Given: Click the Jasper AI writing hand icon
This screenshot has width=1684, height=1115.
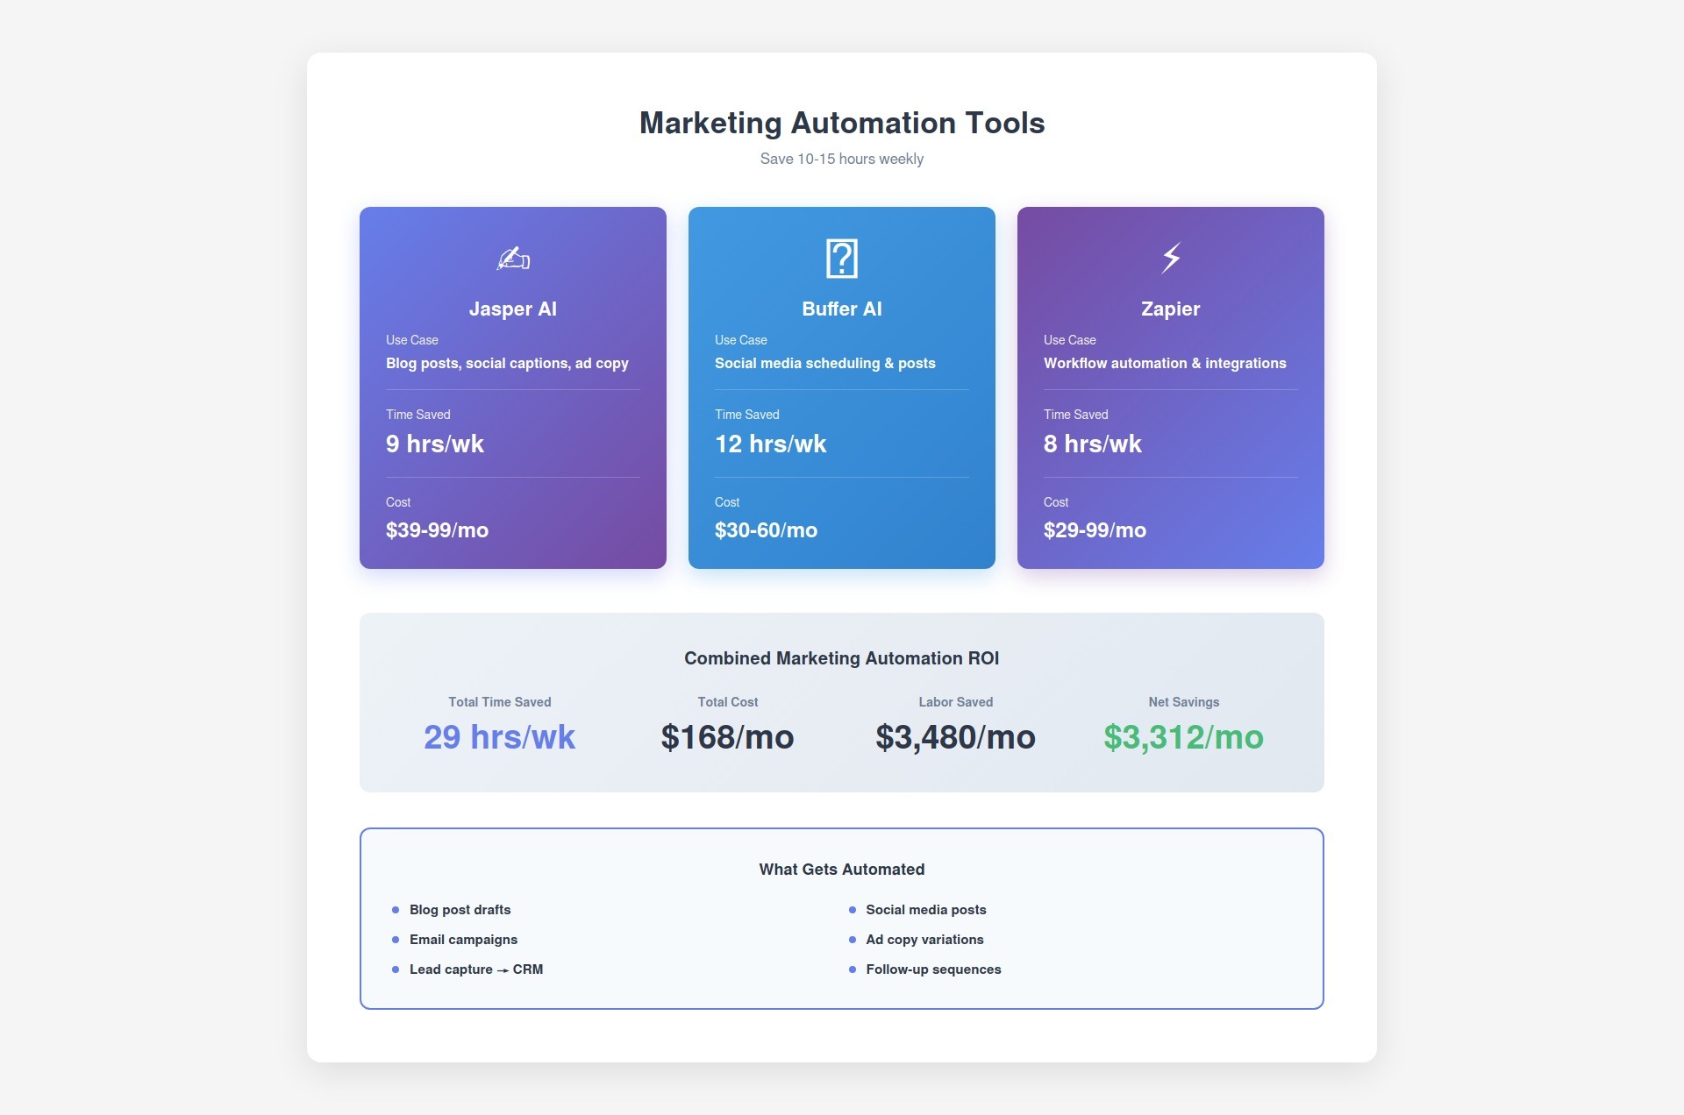Looking at the screenshot, I should [x=513, y=259].
